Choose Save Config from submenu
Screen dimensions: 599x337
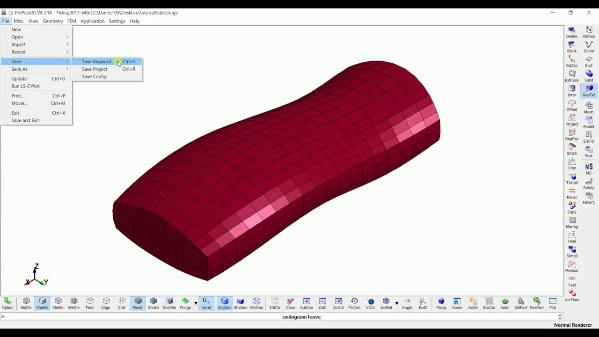pos(107,76)
